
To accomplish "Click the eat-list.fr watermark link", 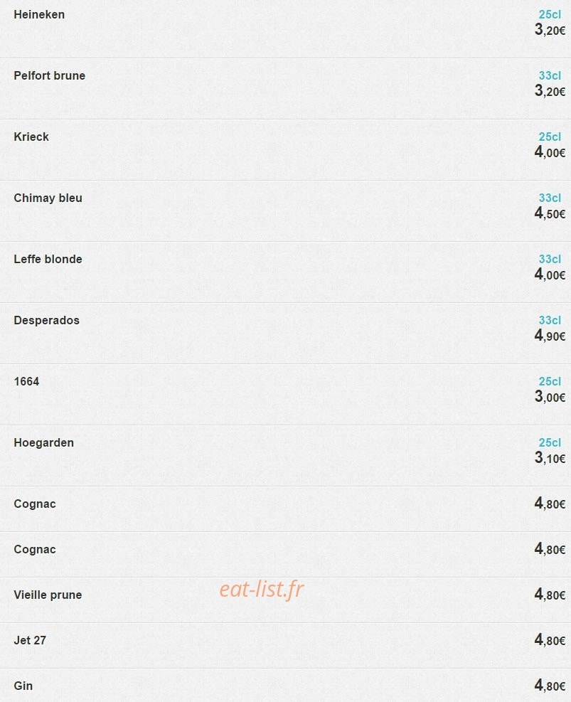I will point(262,589).
